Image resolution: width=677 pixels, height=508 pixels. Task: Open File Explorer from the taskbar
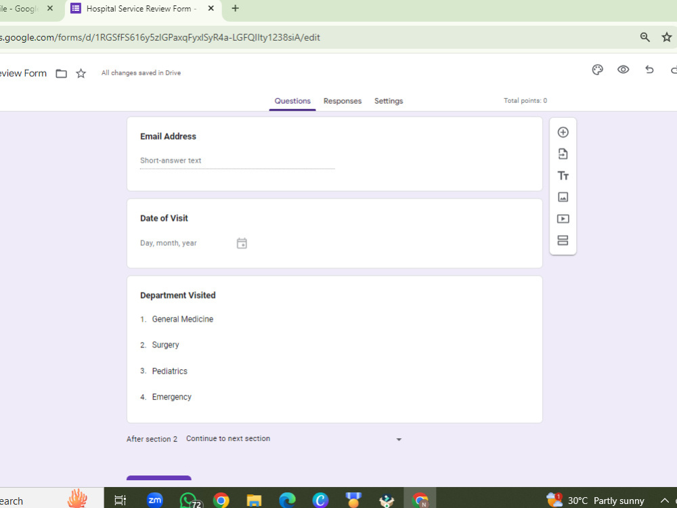(254, 501)
